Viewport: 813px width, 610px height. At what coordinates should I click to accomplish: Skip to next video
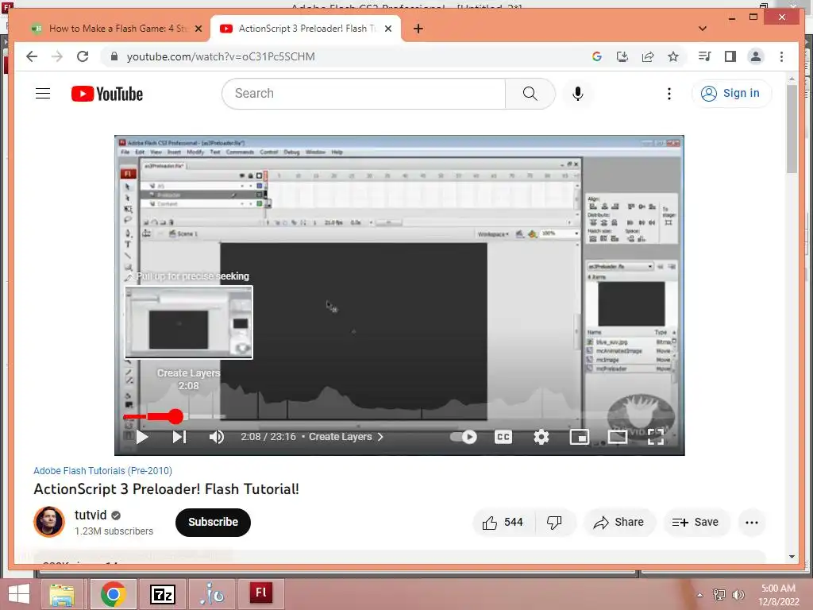[x=179, y=438]
